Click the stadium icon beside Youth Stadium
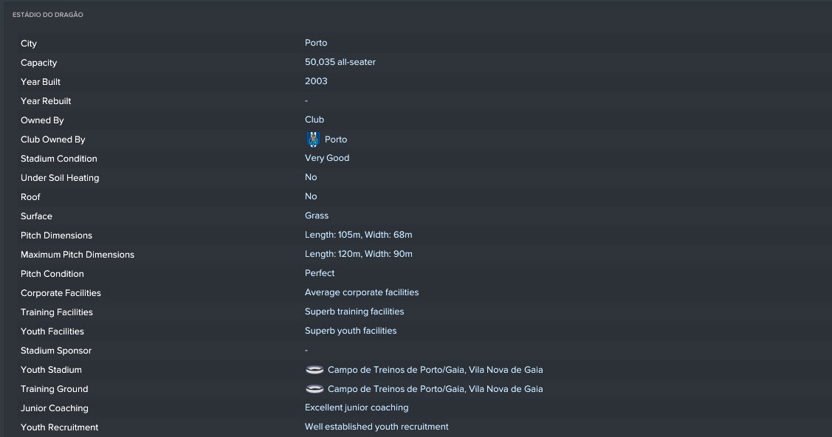Image resolution: width=832 pixels, height=437 pixels. coord(314,370)
